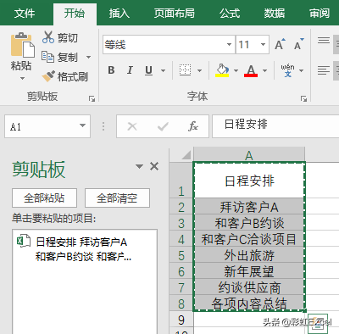Click the Insert Function fx icon

(193, 126)
